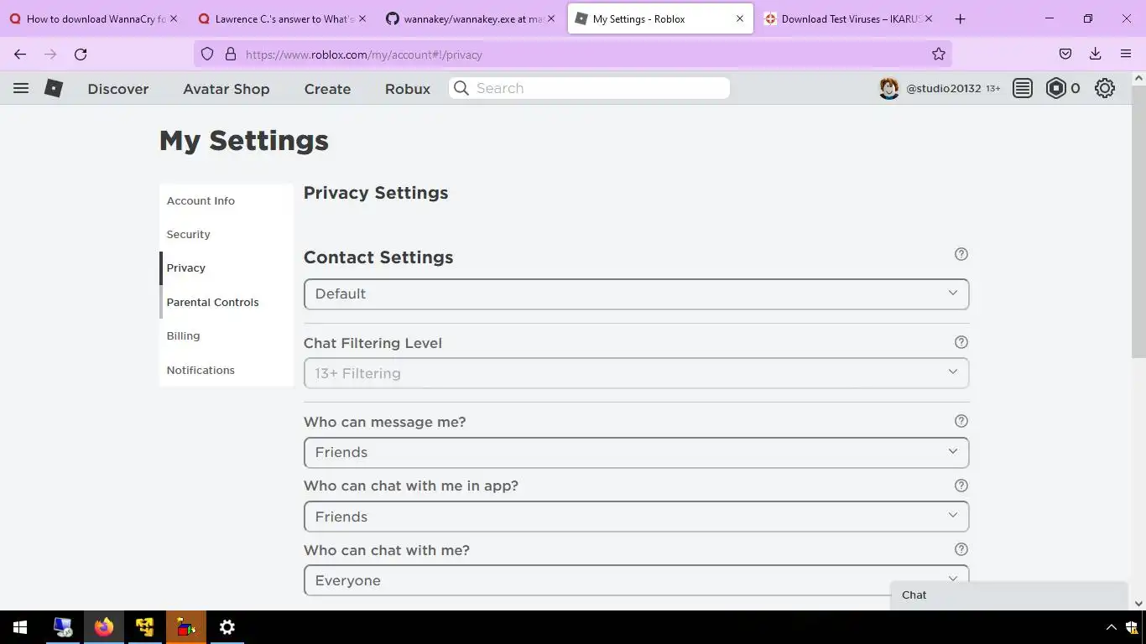The height and width of the screenshot is (644, 1146).
Task: Close the My Settings - Roblox tab
Action: click(x=740, y=18)
